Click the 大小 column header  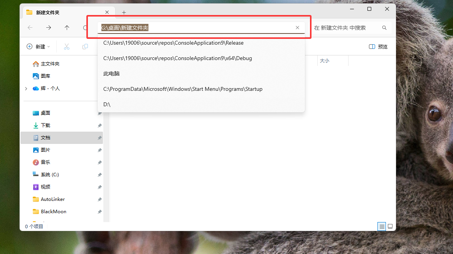[325, 61]
